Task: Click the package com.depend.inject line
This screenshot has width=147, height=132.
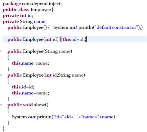Action: 32,4
